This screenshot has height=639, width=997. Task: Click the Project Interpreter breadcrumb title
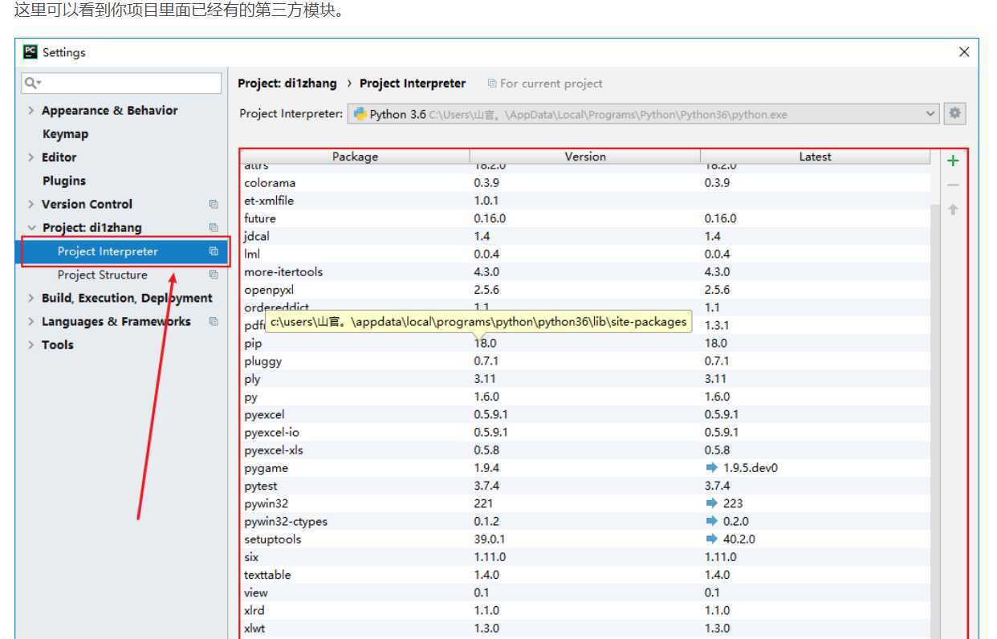tap(413, 83)
